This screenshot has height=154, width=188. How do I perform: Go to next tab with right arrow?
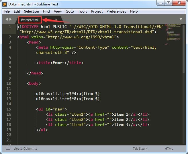(11, 19)
